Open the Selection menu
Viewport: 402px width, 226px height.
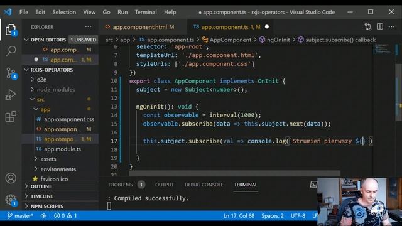tap(64, 12)
